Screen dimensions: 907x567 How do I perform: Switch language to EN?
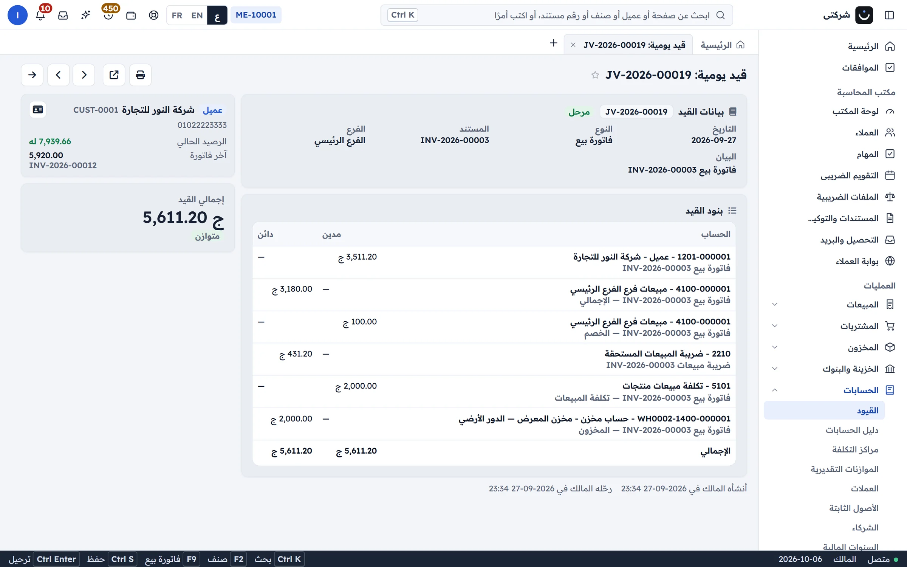pyautogui.click(x=197, y=15)
